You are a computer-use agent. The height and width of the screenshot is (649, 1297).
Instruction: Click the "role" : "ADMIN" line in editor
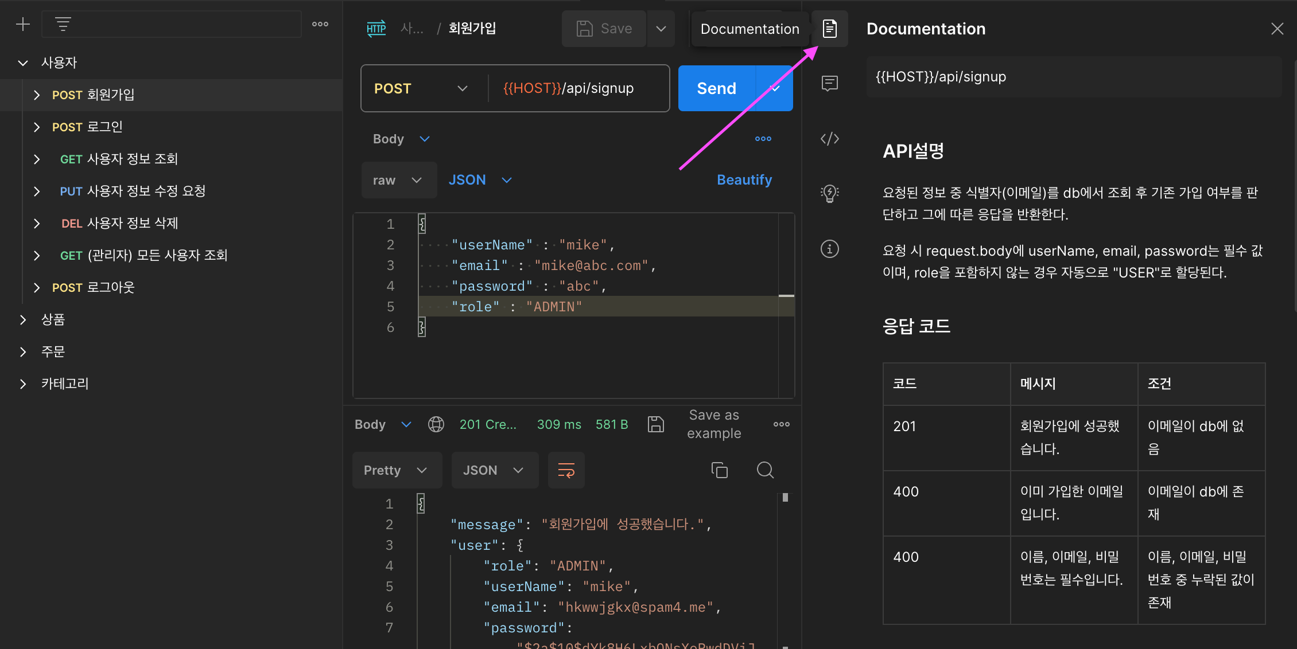point(597,307)
